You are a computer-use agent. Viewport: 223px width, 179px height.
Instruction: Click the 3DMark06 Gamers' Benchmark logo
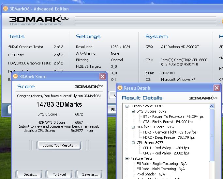39,21
